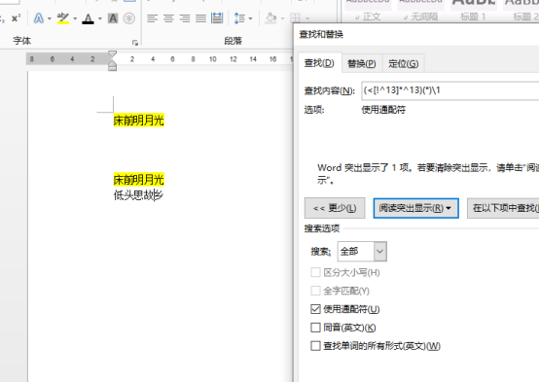Expand text effects dropdown arrow
This screenshot has width=539, height=382.
(x=50, y=18)
